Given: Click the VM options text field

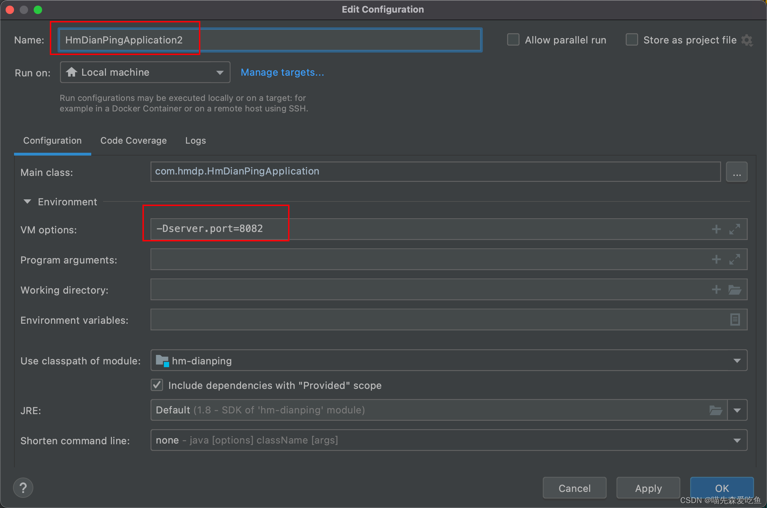Looking at the screenshot, I should point(449,229).
